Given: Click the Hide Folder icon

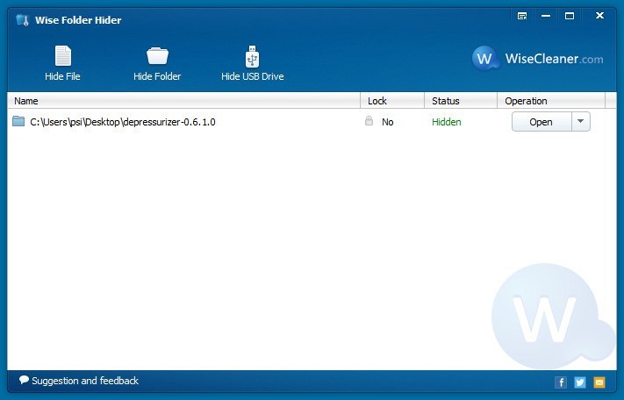Looking at the screenshot, I should 157,56.
